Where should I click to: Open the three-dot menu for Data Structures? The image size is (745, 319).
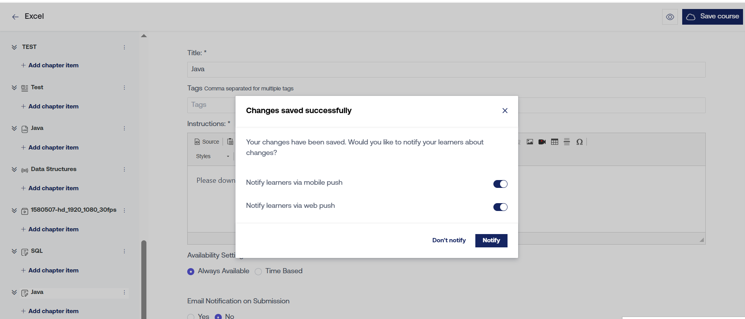pos(124,169)
